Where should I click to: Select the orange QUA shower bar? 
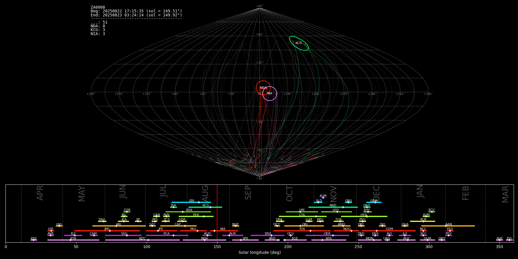405,226
